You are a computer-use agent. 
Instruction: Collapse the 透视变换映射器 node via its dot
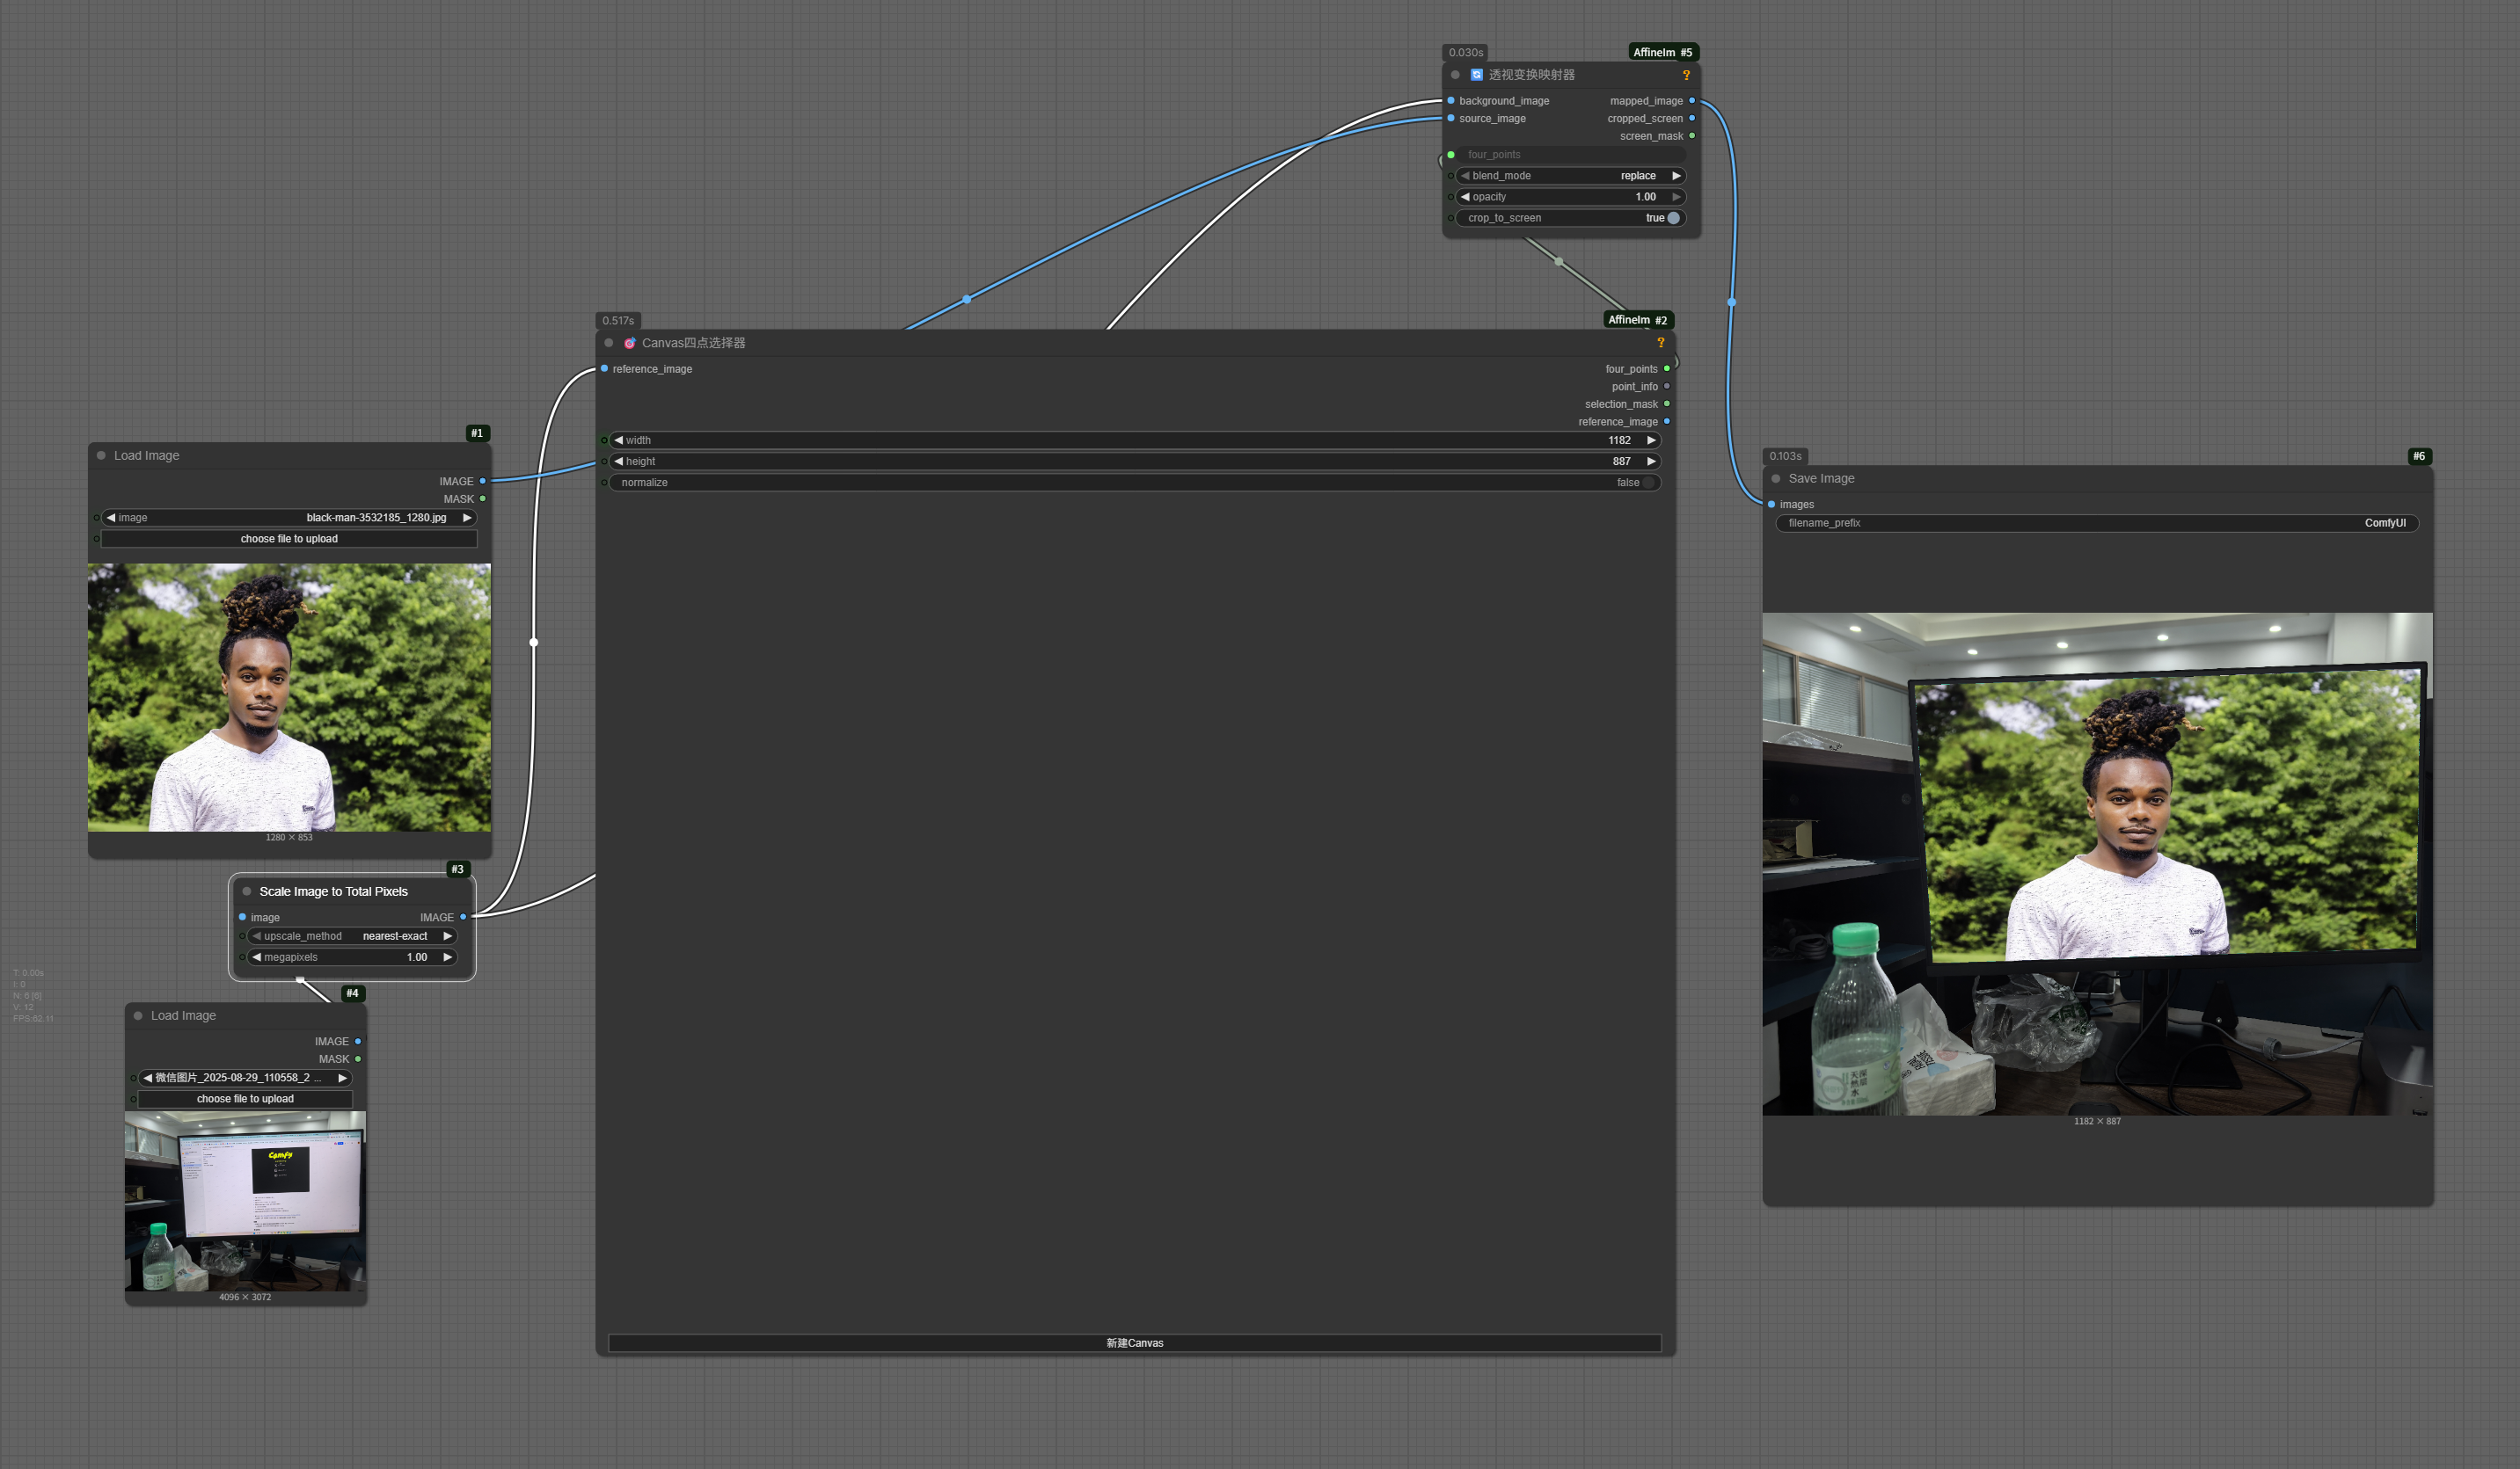(x=1455, y=75)
